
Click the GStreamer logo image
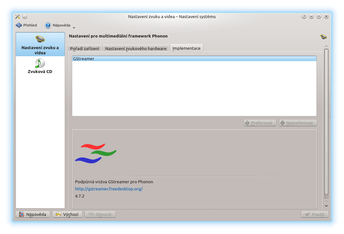(96, 154)
